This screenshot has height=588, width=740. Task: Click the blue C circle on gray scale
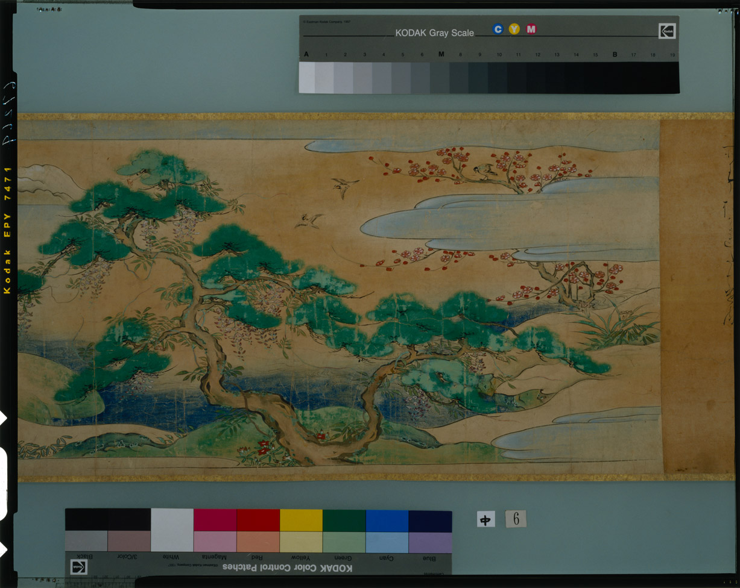coord(498,29)
